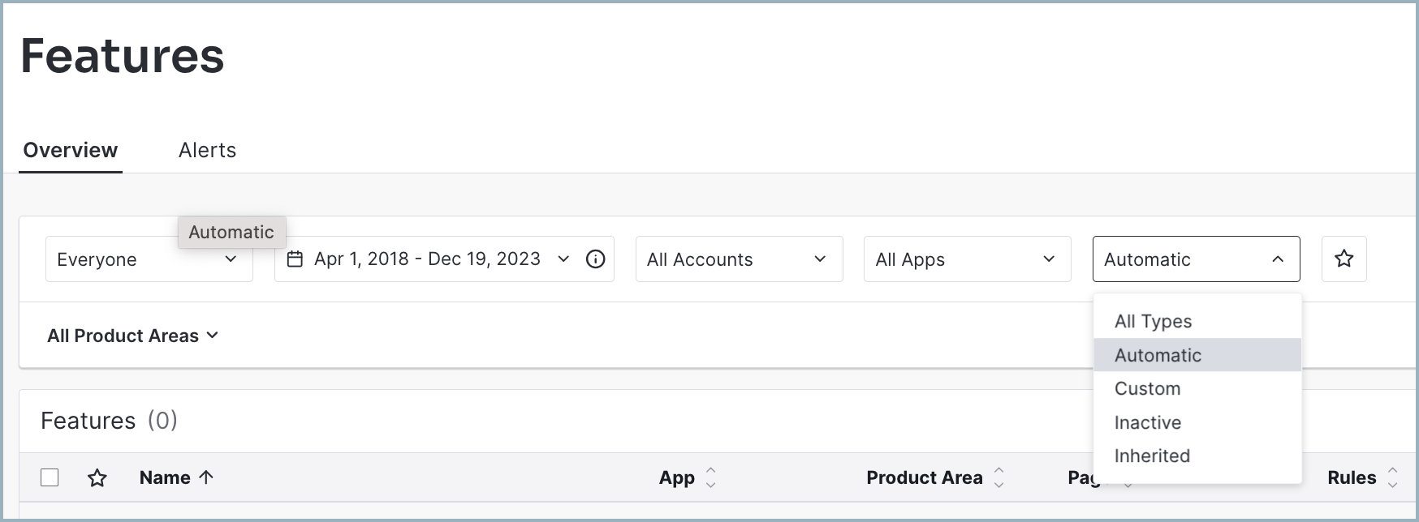Open the All Apps dropdown
Viewport: 1419px width, 522px height.
click(968, 259)
